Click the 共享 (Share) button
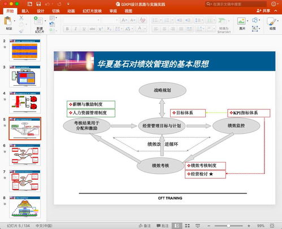The height and width of the screenshot is (229, 282). (x=263, y=11)
